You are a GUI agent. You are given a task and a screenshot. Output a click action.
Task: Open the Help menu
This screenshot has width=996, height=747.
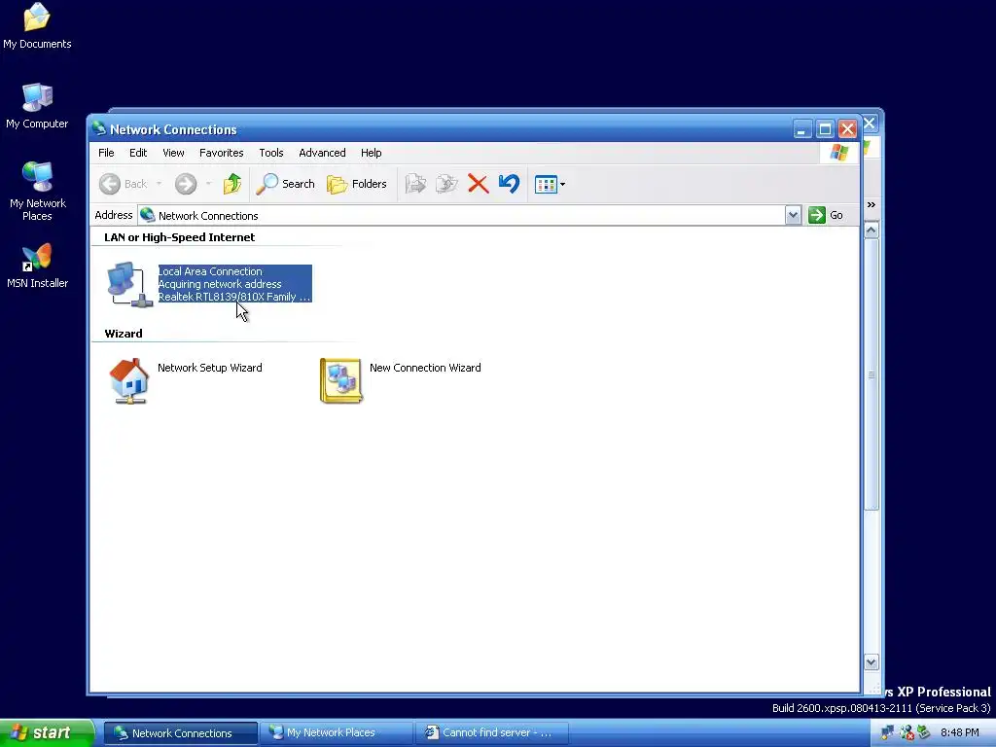[371, 153]
